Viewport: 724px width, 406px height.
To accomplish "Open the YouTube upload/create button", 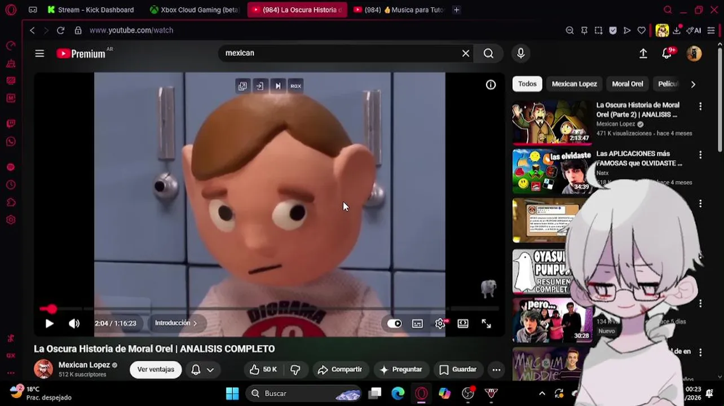I will [643, 53].
